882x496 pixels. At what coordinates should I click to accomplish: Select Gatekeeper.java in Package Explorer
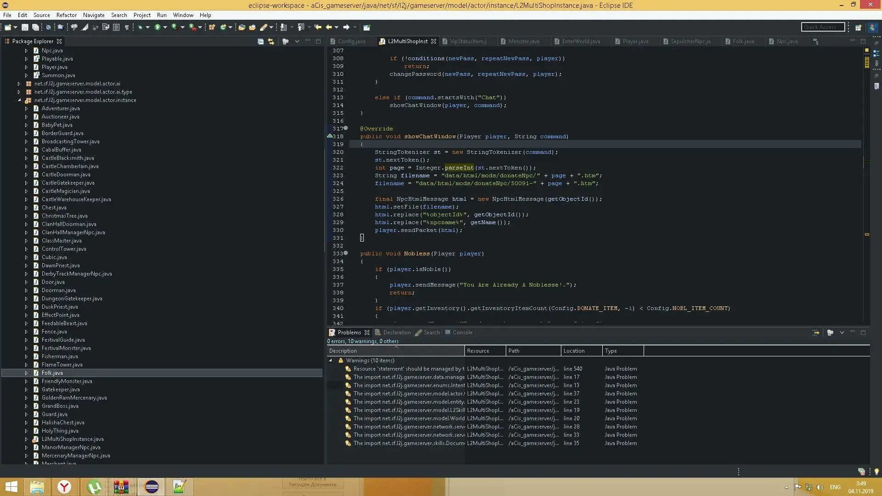[x=61, y=389]
